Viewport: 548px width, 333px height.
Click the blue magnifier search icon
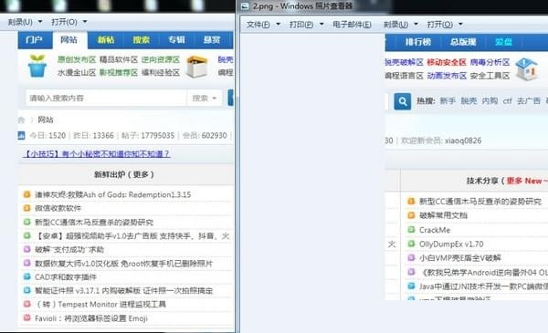coord(402,101)
